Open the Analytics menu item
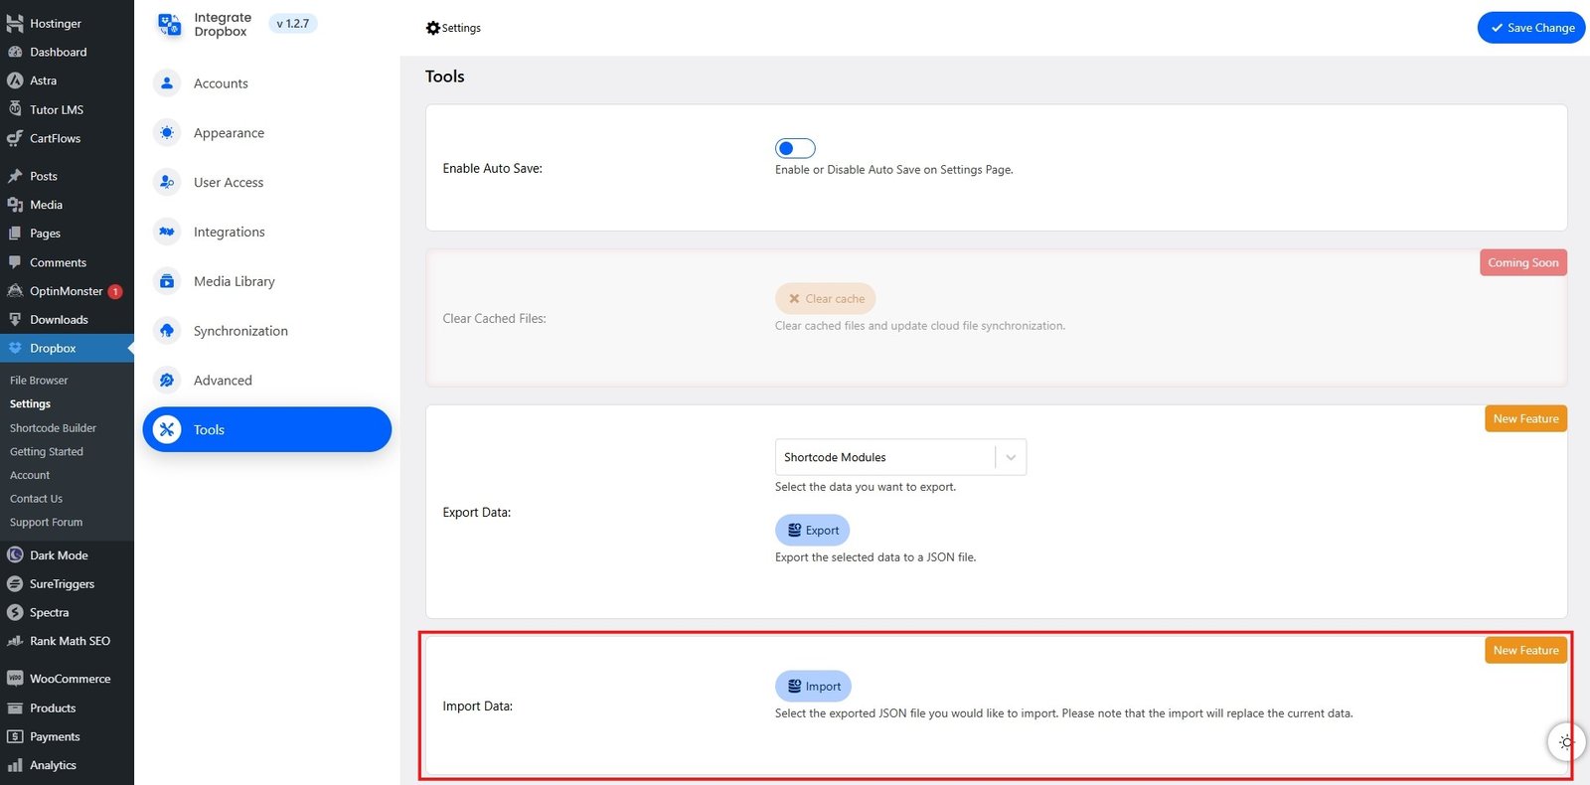The height and width of the screenshot is (785, 1590). click(x=67, y=765)
